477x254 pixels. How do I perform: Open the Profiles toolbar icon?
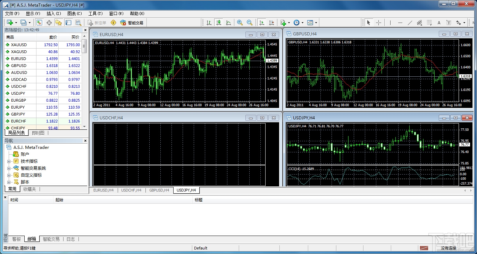pyautogui.click(x=23, y=23)
